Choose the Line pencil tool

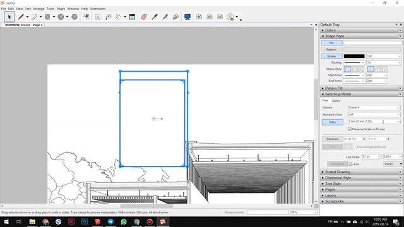(x=21, y=17)
